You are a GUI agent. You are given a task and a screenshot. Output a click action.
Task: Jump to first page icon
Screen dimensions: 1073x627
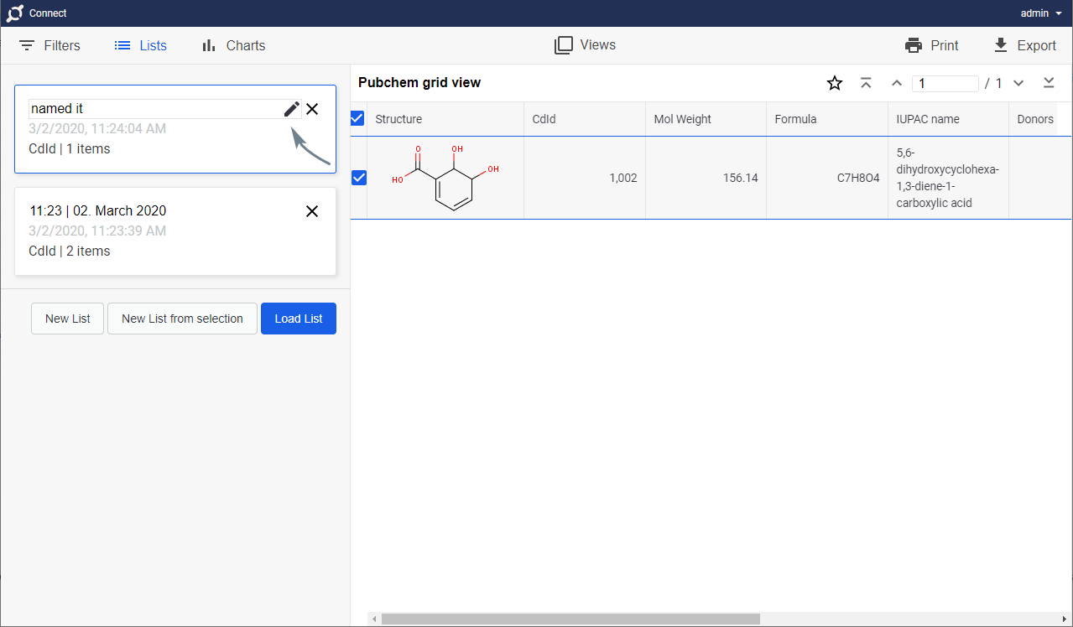866,83
